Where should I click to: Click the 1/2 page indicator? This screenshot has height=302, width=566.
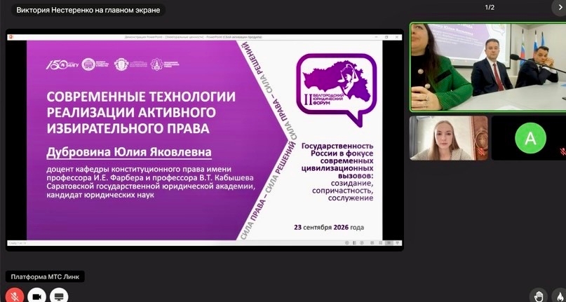(490, 7)
